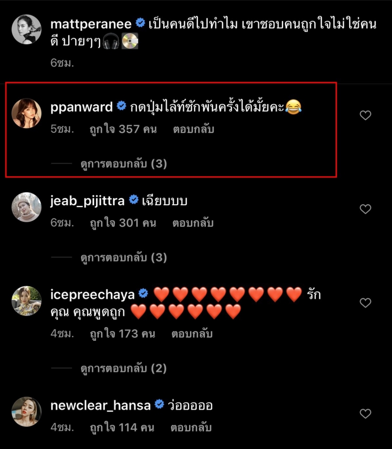Reply to jeab_pijittra's comment

tap(193, 223)
